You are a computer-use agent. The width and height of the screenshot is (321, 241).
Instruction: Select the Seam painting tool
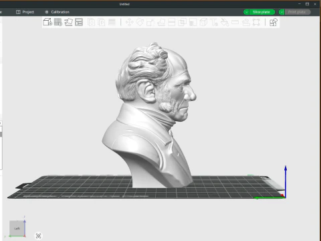203,22
